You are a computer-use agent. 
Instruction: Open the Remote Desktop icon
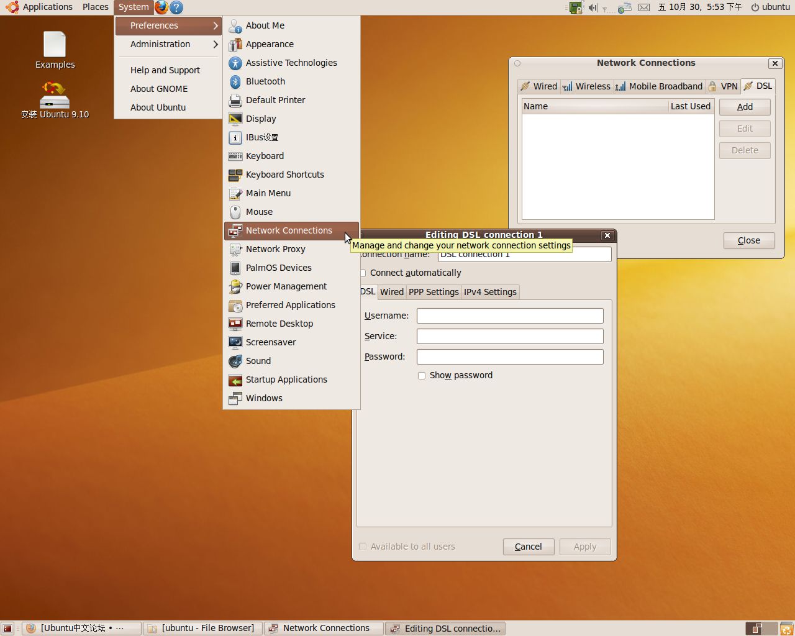tap(235, 324)
